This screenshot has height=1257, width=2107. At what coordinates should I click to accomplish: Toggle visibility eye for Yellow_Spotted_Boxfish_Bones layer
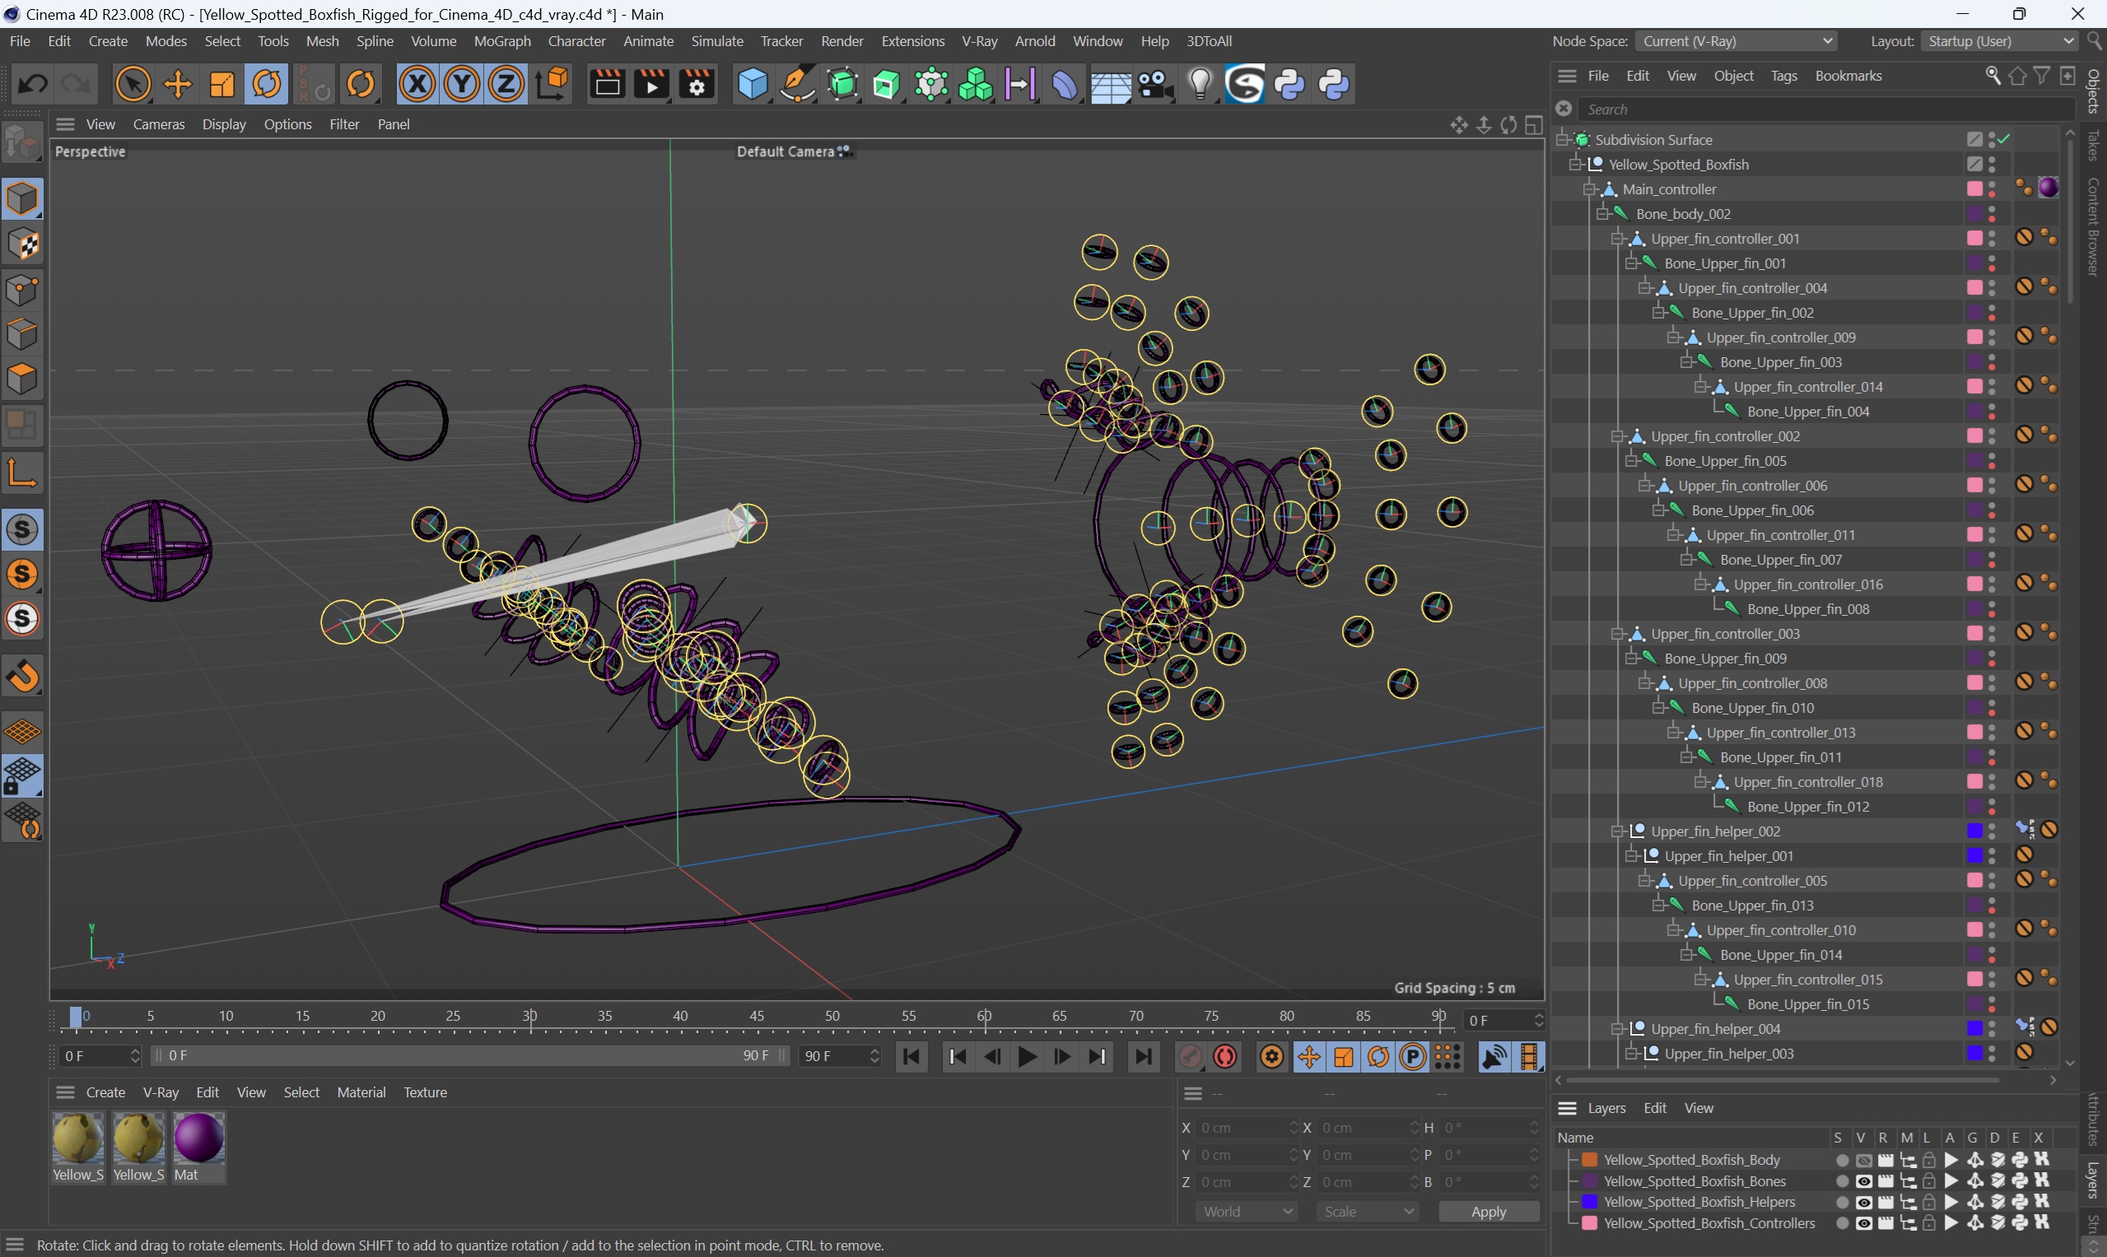point(1863,1180)
